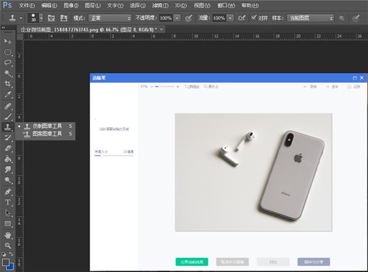Select the Crop tool

tap(8, 84)
